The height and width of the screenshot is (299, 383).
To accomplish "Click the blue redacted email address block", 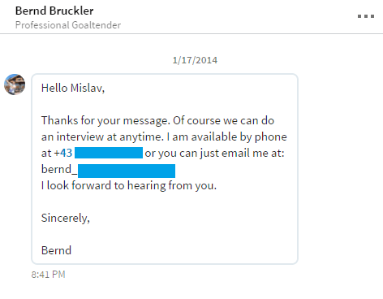I will pos(127,171).
